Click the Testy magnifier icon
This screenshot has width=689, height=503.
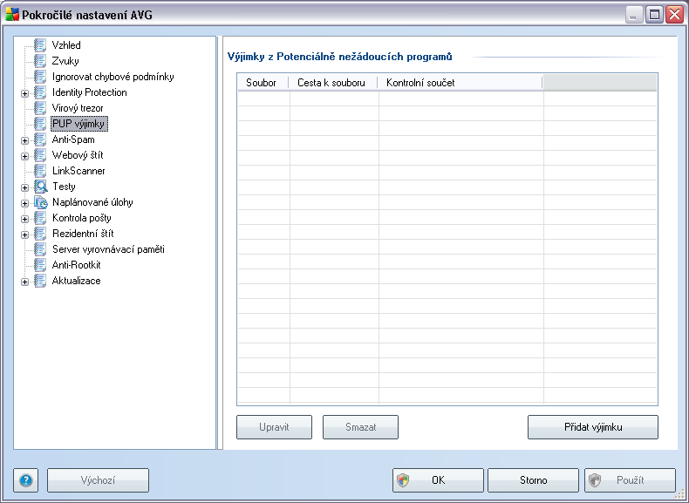(40, 187)
